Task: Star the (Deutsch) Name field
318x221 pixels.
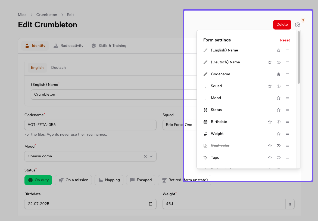Action: 270,62
